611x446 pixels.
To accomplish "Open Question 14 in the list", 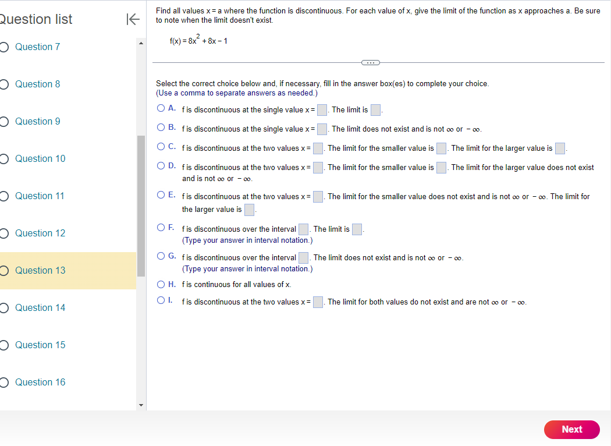I will pyautogui.click(x=40, y=308).
